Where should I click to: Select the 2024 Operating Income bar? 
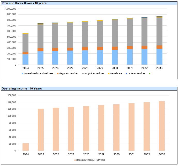click(x=26, y=147)
